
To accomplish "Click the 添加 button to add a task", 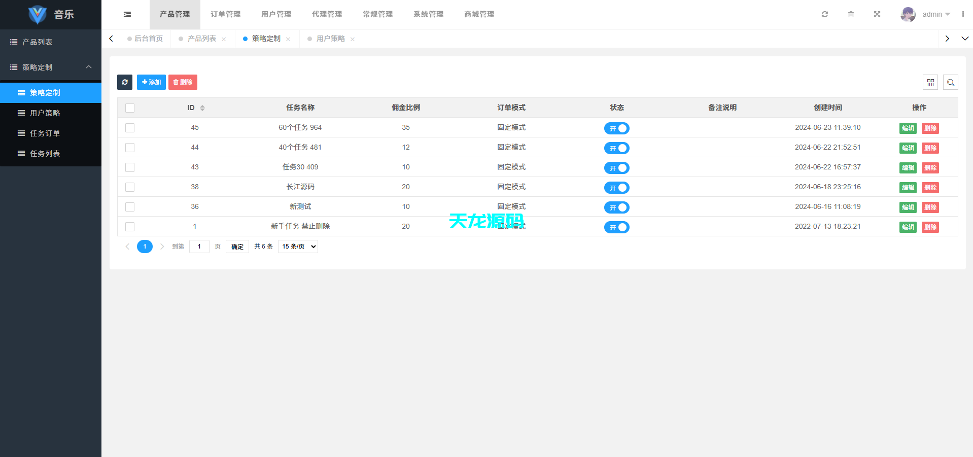I will (151, 82).
